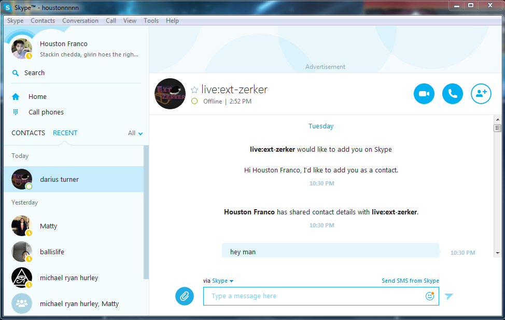
Task: Open the Conversation menu
Action: click(x=80, y=21)
